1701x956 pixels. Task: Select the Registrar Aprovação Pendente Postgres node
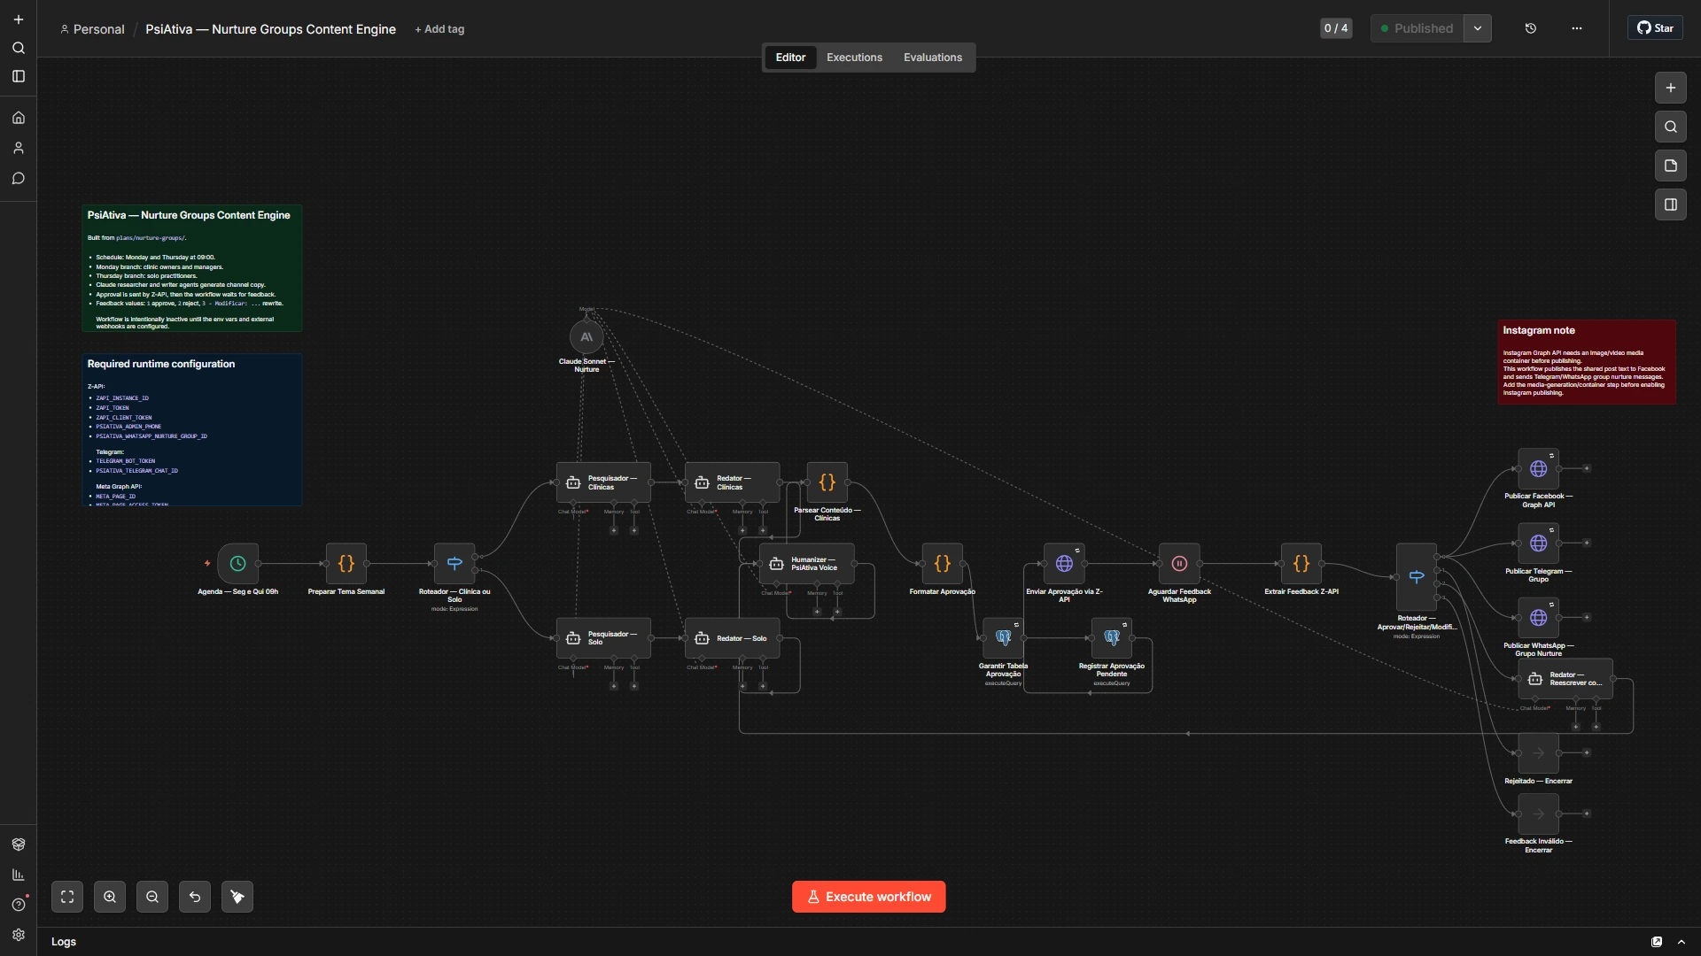[x=1112, y=638]
